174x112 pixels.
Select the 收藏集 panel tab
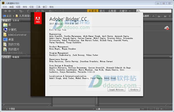click(x=16, y=57)
